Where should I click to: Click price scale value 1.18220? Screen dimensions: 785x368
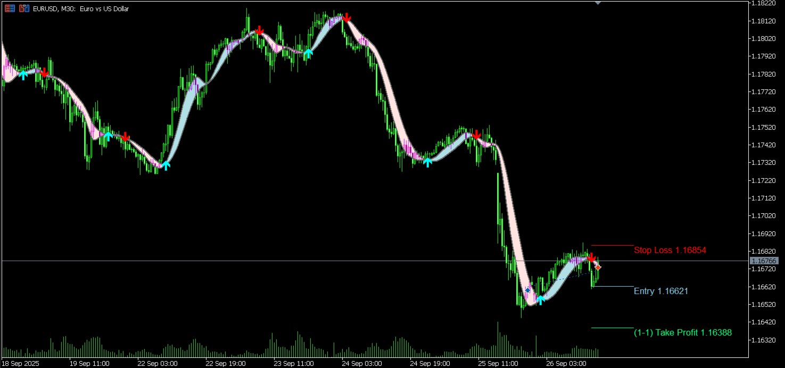click(763, 3)
